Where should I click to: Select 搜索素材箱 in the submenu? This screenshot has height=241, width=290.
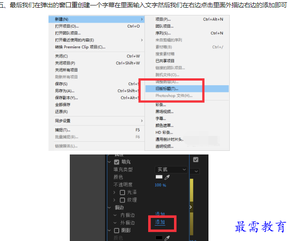point(187,54)
